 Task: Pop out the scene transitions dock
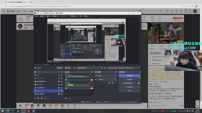coord(116,72)
